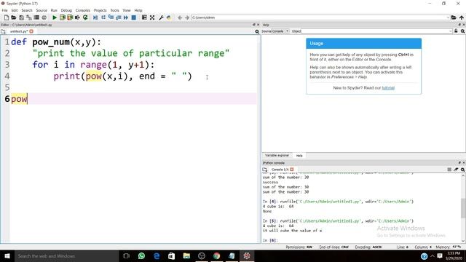Open console options magnifier icon
This screenshot has height=262, width=466.
tap(463, 170)
